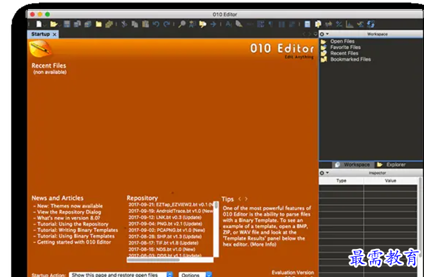Select Open Files in the Workspace tree
The width and height of the screenshot is (424, 277).
342,41
